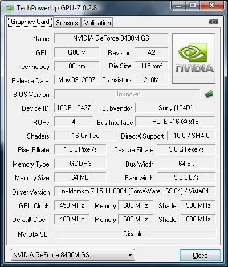Click the GPU Clock row Memory 600 MHz field
228x267 pixels.
136,205
